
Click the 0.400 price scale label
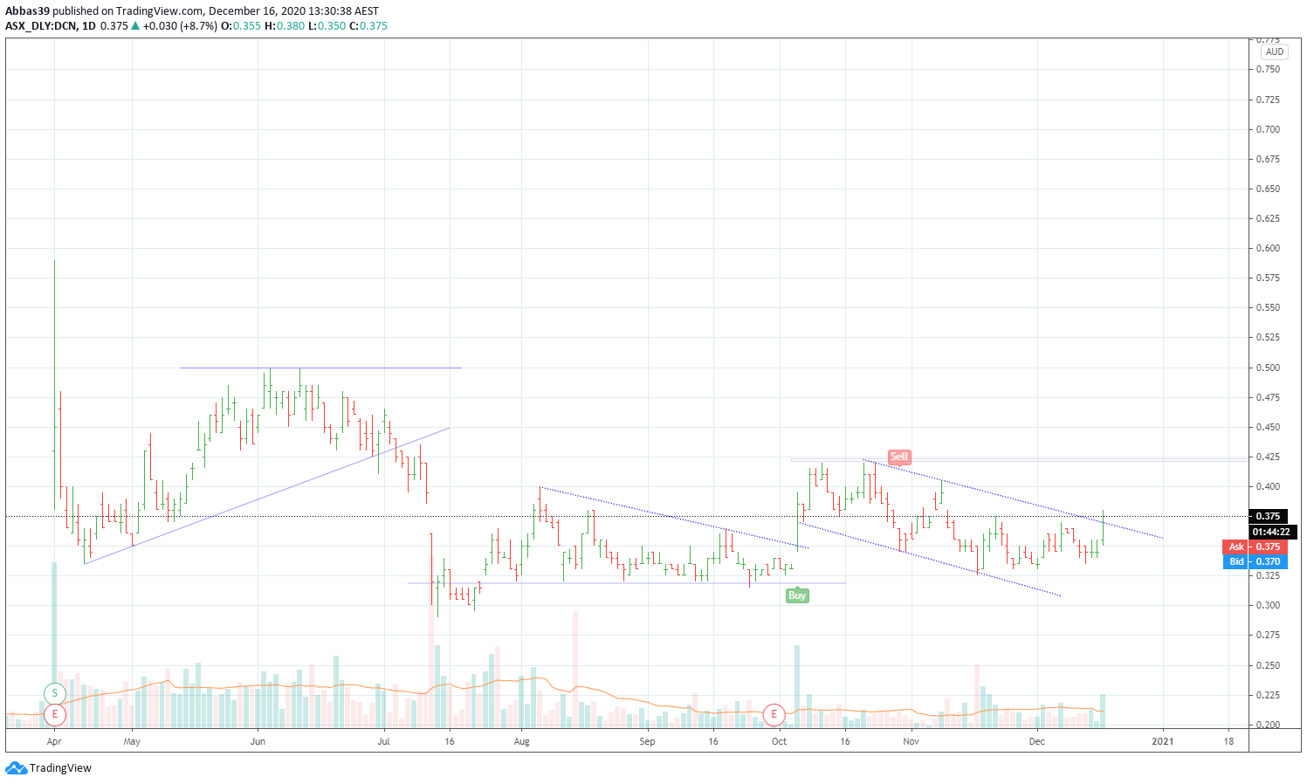[1268, 486]
